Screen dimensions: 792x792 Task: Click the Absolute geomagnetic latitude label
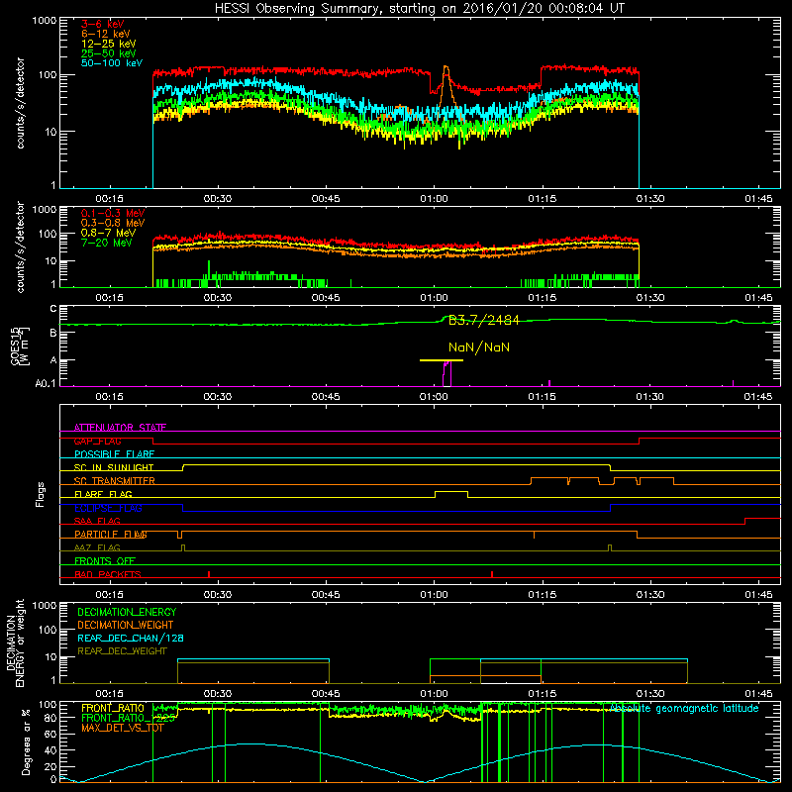tap(684, 708)
